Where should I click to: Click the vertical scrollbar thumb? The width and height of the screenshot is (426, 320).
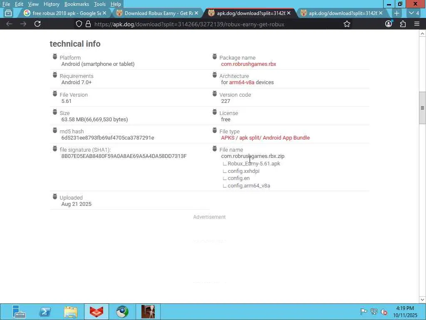(x=422, y=108)
